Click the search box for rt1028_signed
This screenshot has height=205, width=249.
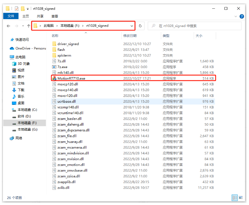[195, 26]
